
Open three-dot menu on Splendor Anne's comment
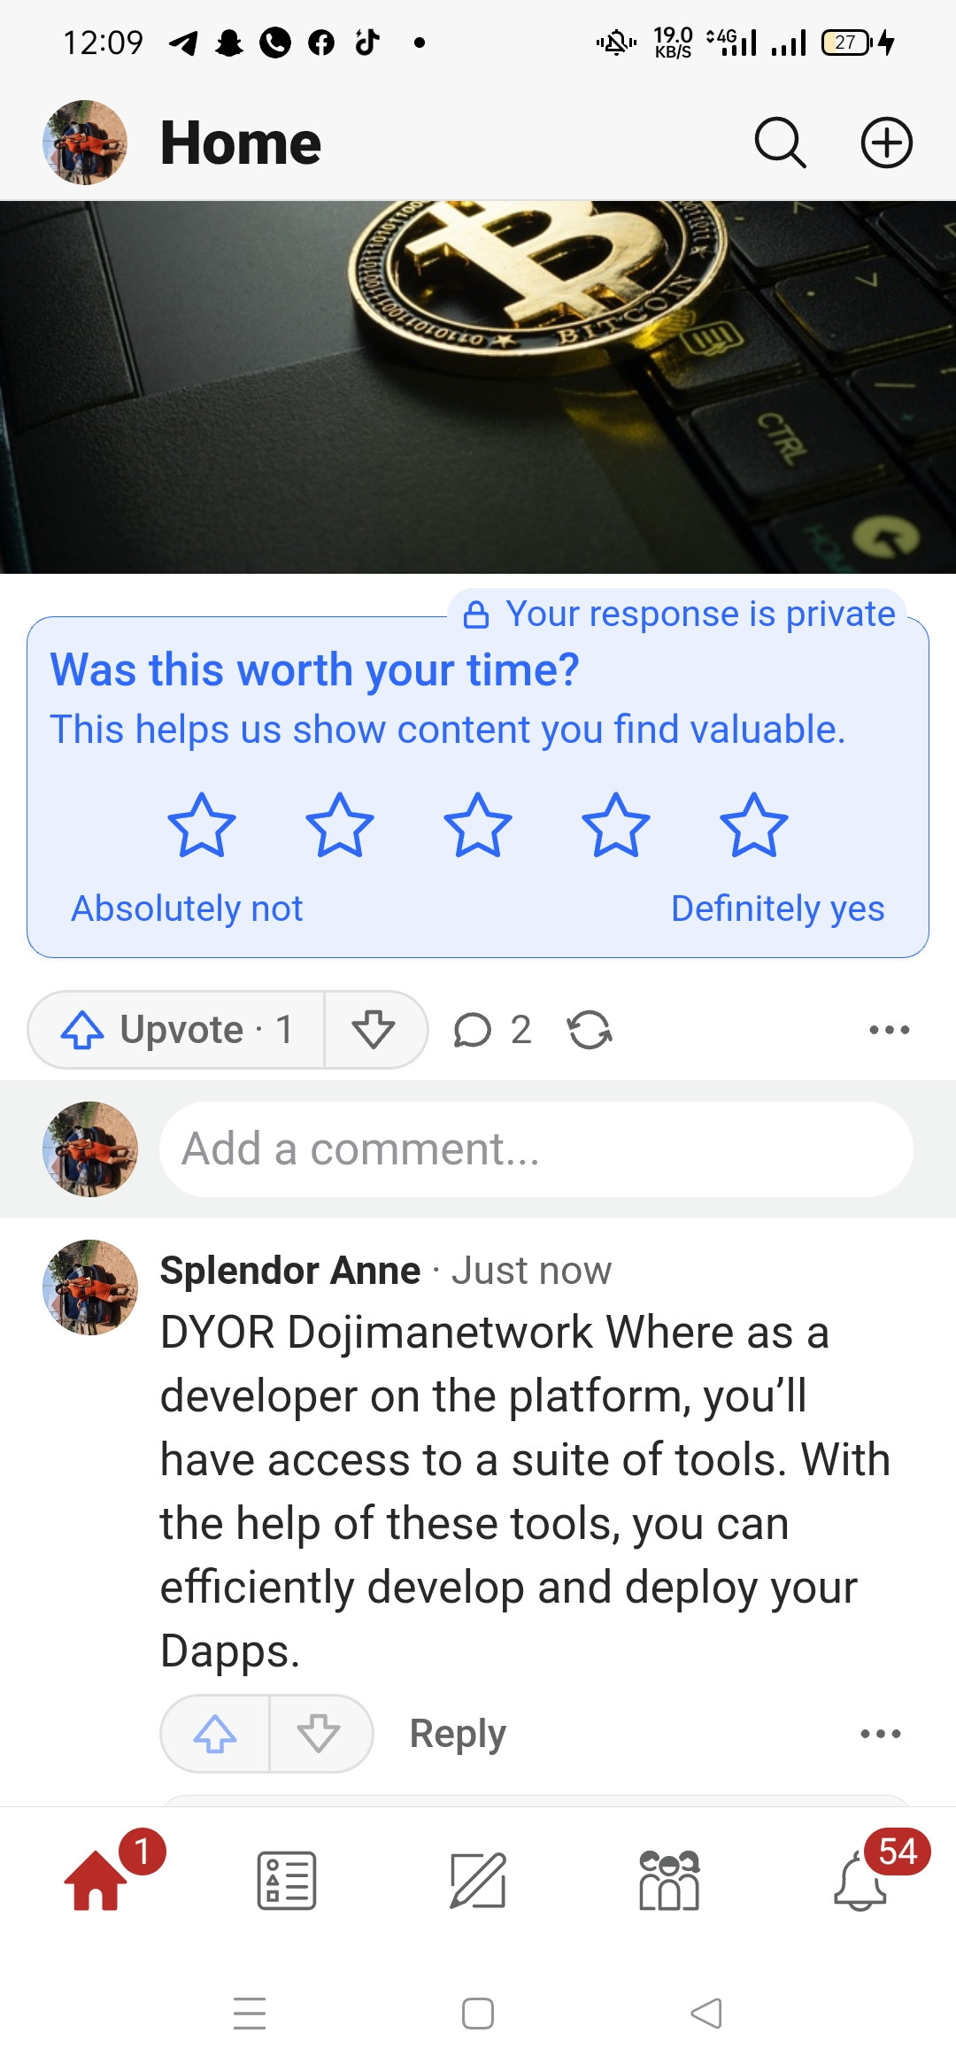[881, 1734]
